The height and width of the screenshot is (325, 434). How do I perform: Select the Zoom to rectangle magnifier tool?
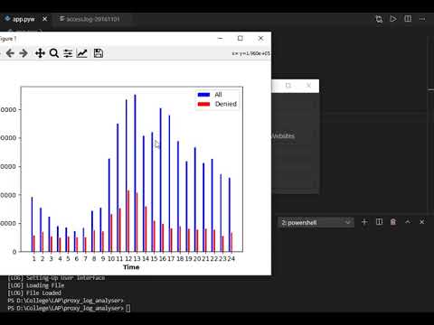(x=54, y=53)
